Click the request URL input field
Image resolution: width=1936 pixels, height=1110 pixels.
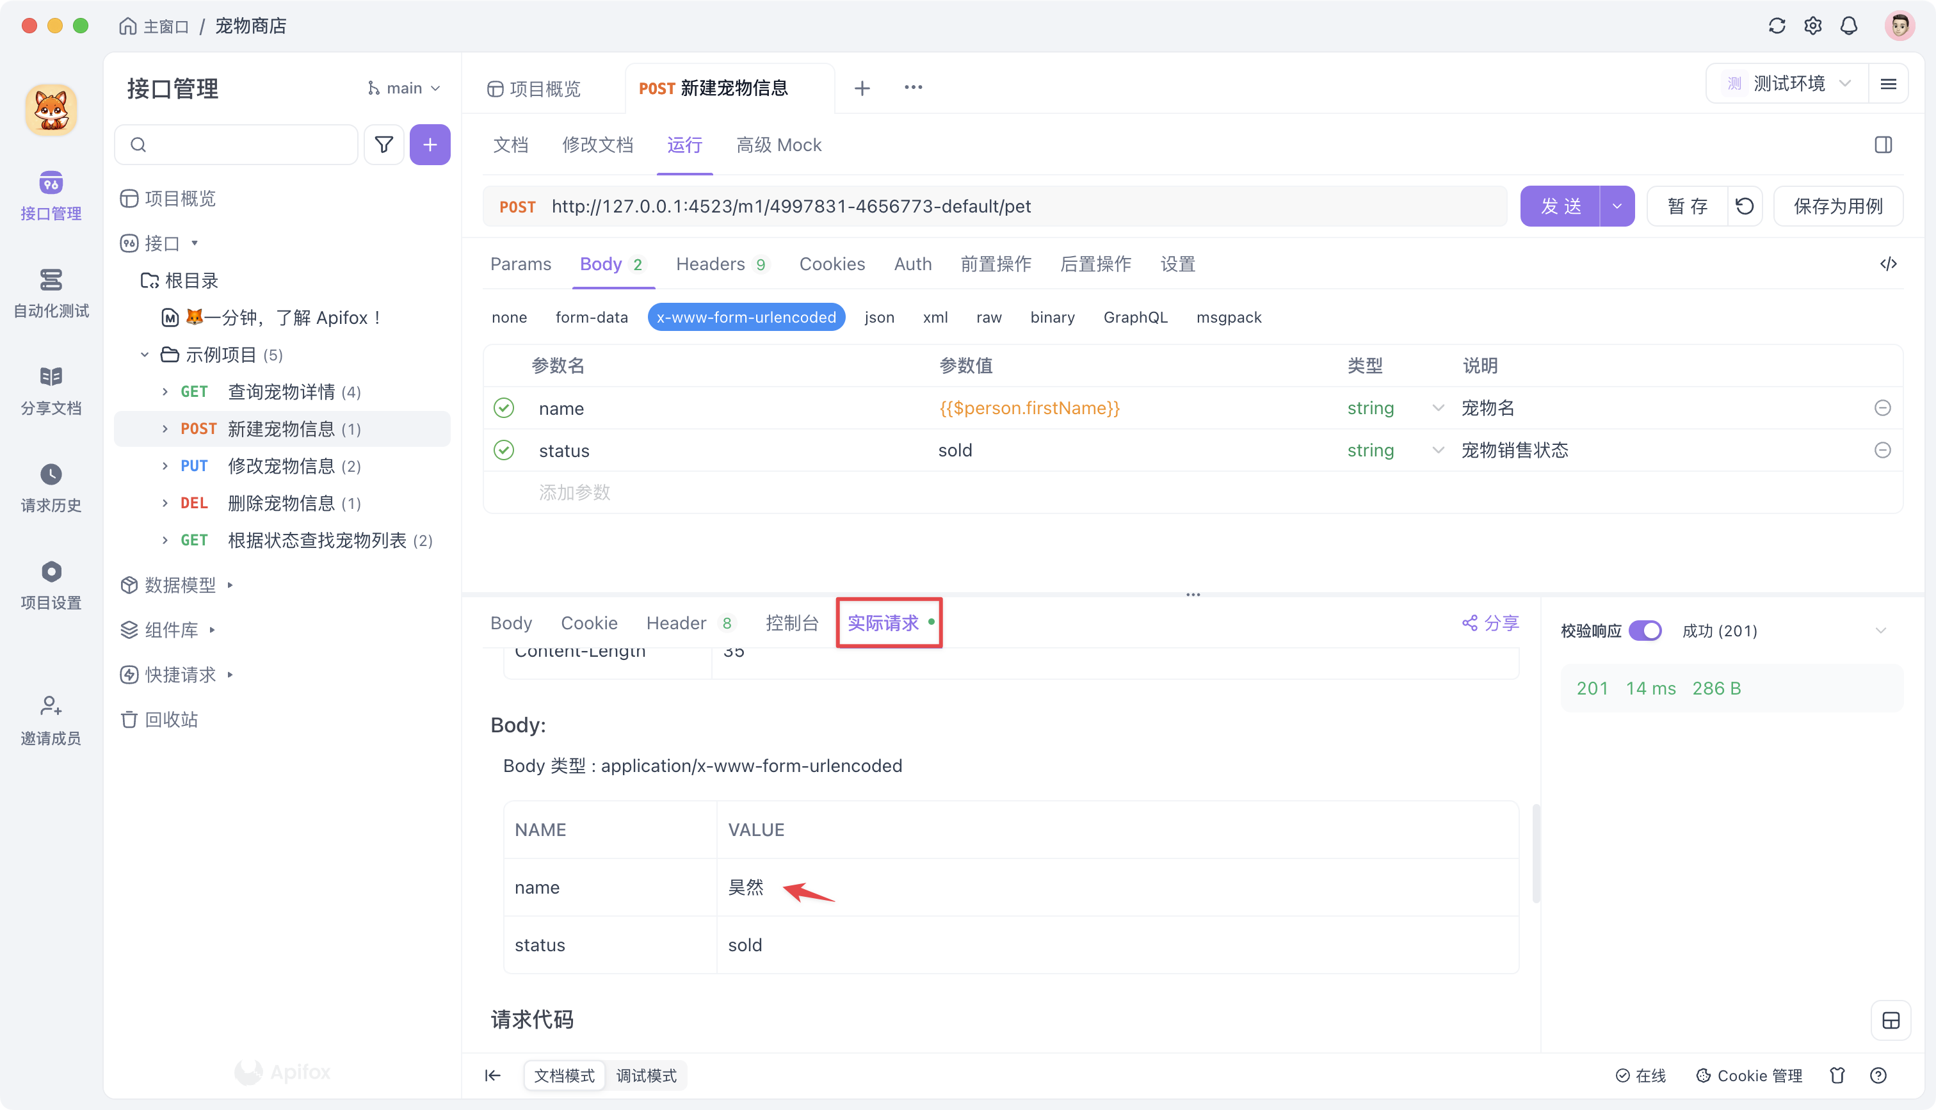991,205
